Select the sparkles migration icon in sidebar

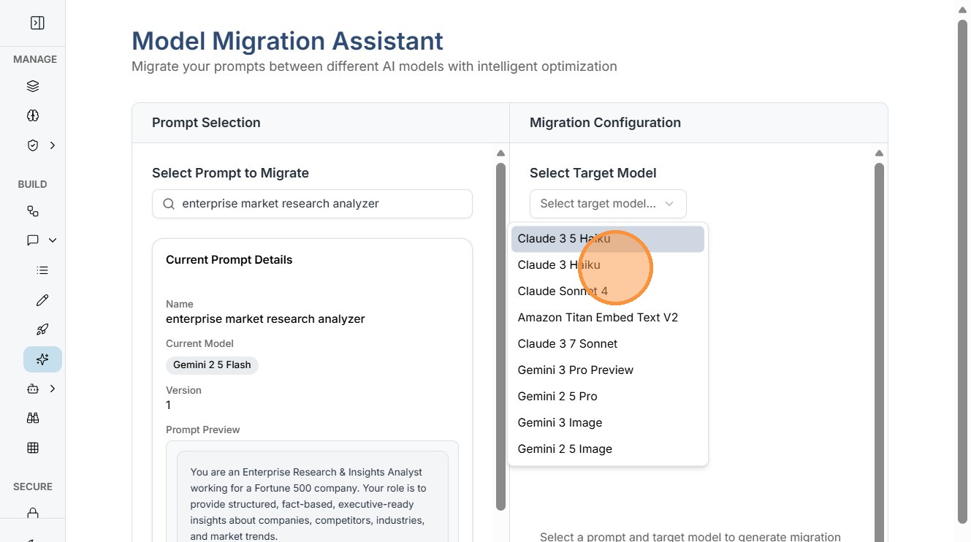[42, 359]
